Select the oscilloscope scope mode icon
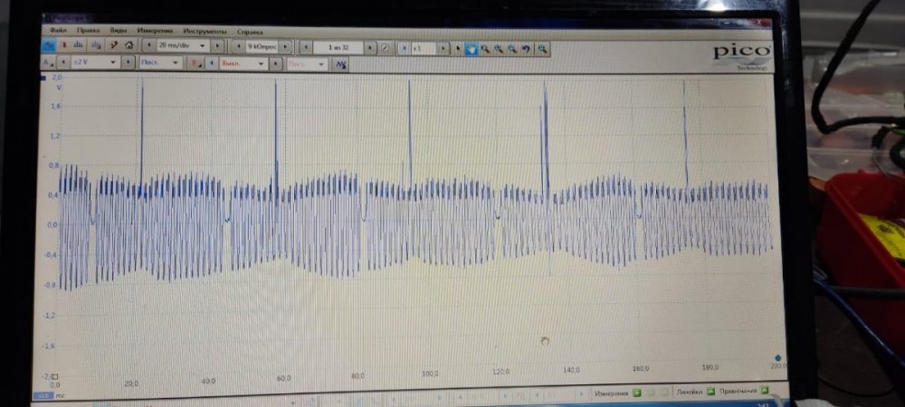This screenshot has height=407, width=905. [49, 44]
